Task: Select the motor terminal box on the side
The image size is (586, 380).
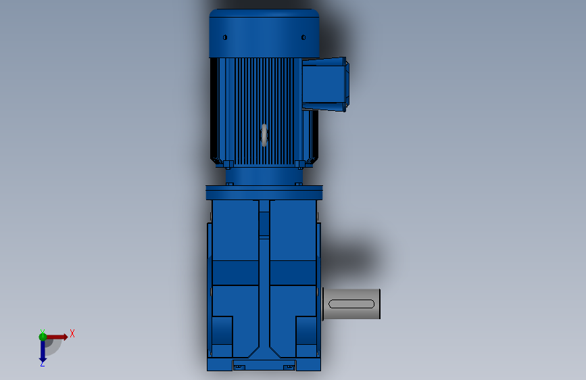Action: coord(326,84)
